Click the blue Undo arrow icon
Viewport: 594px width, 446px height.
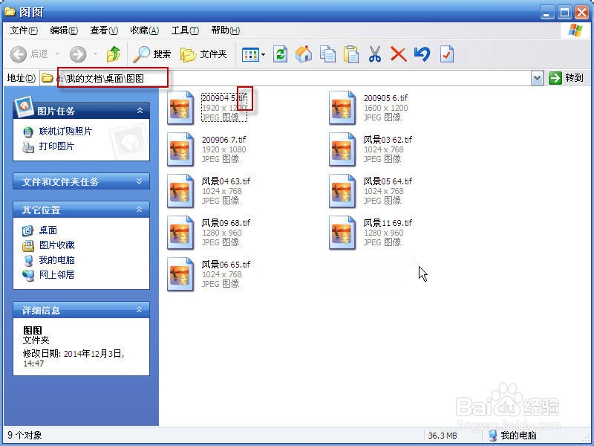click(x=422, y=54)
